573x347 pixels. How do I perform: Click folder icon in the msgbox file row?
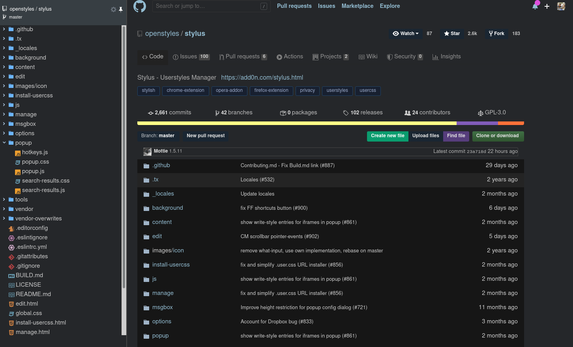click(146, 308)
